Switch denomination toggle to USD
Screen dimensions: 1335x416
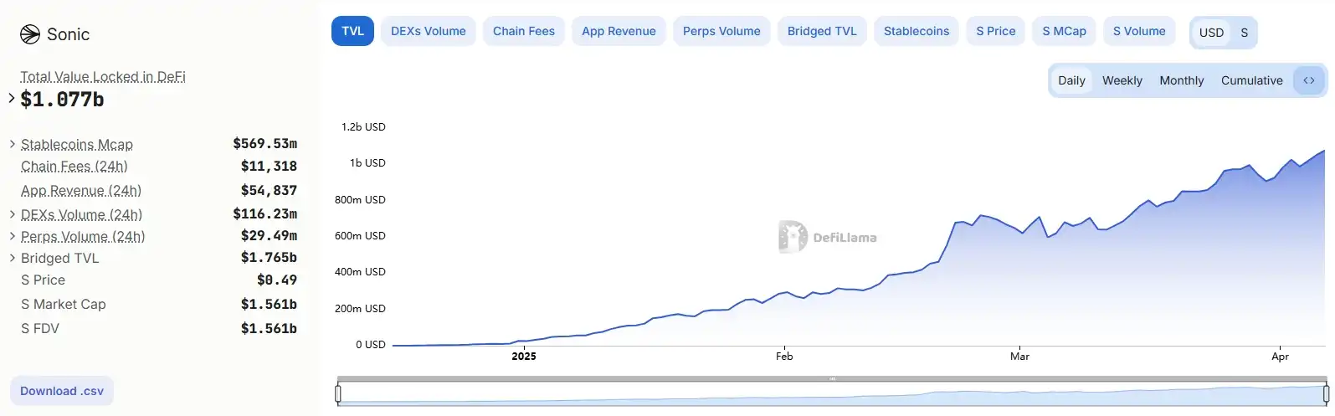point(1211,33)
